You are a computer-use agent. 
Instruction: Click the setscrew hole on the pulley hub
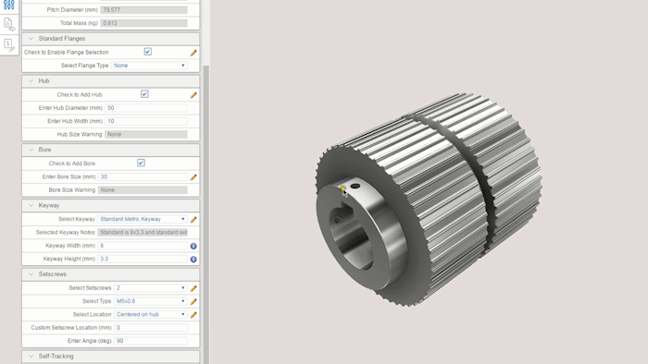pyautogui.click(x=355, y=186)
